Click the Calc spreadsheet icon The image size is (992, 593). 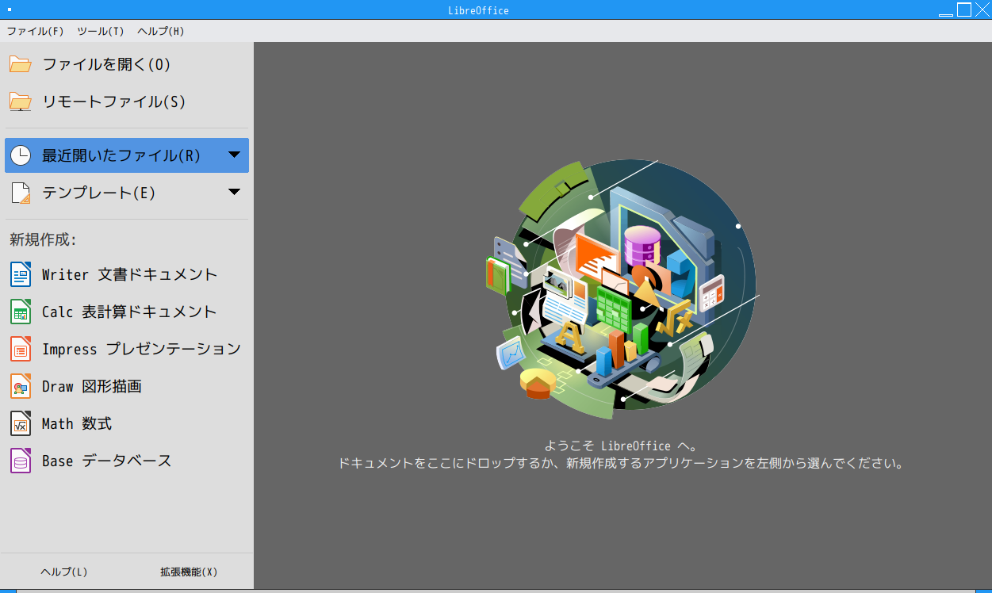tap(21, 312)
